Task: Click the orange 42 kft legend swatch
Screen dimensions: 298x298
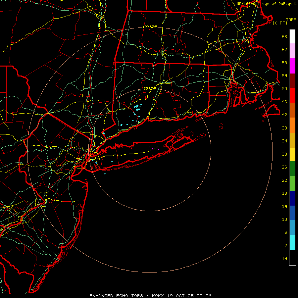Action: [292, 125]
